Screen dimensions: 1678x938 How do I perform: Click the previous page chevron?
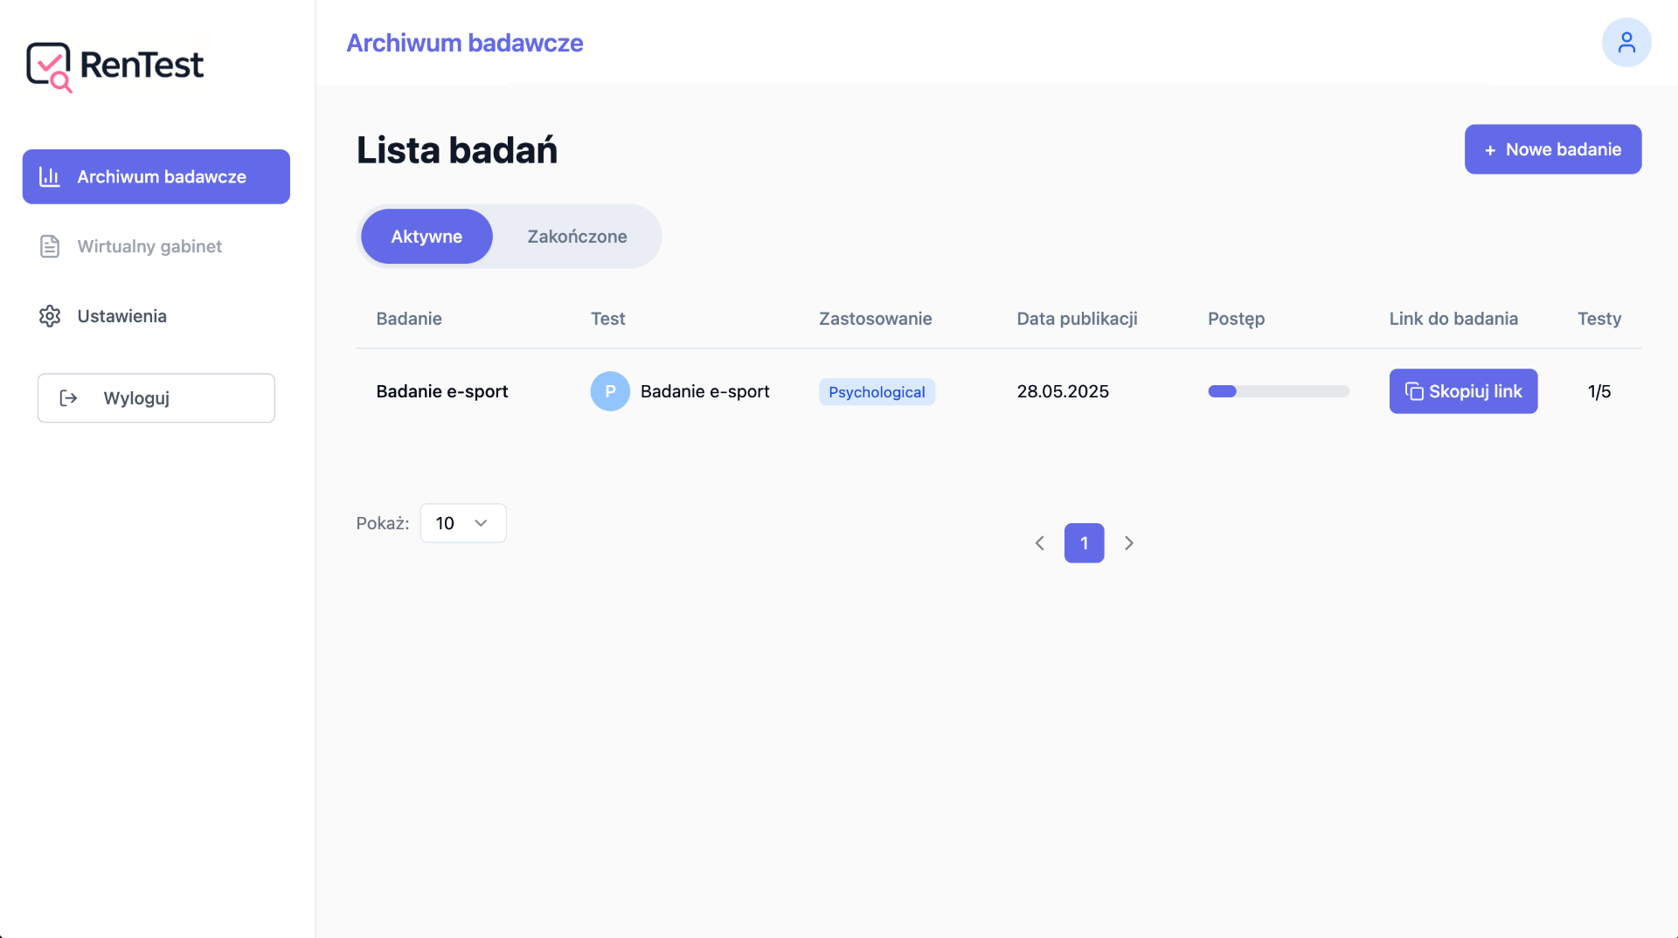tap(1039, 542)
